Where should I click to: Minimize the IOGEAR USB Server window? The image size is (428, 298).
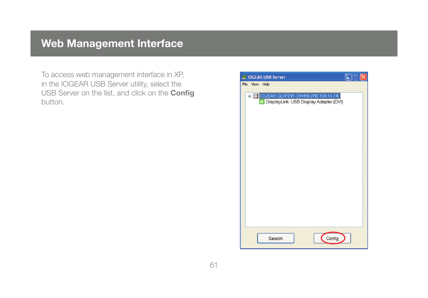tap(348, 77)
